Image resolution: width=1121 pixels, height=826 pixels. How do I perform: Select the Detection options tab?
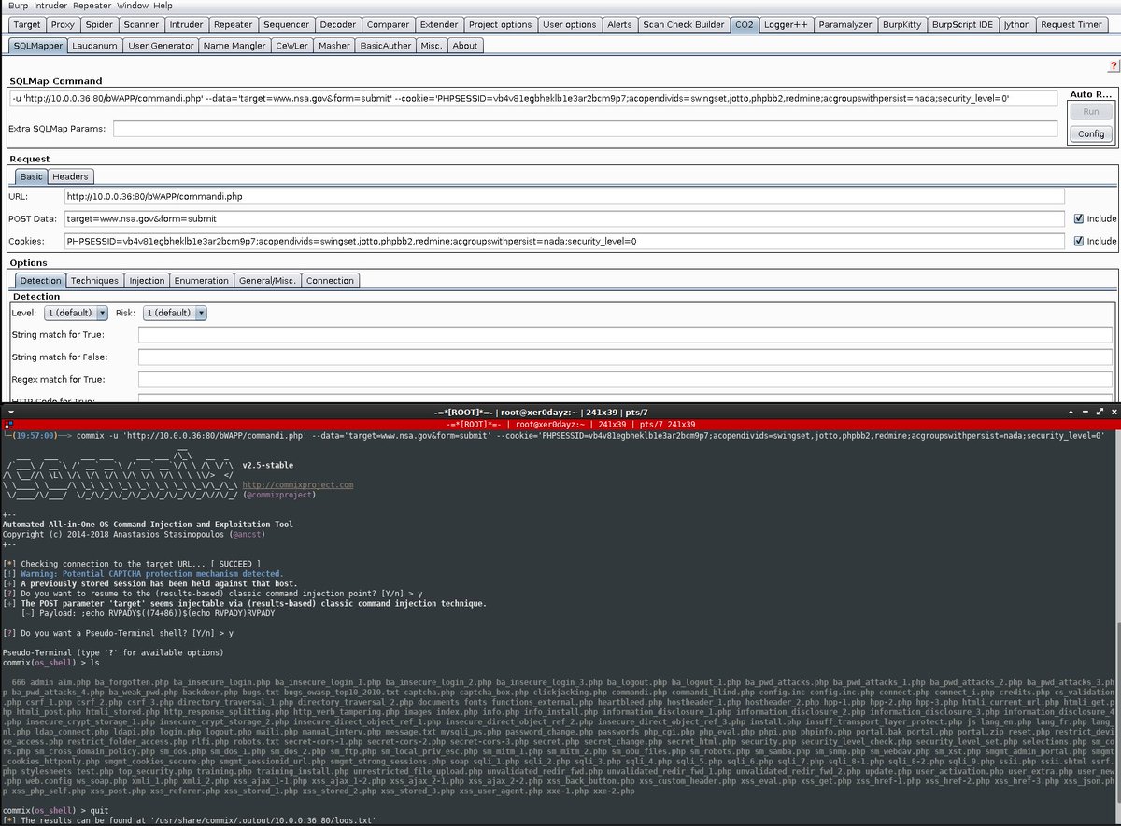pos(40,280)
